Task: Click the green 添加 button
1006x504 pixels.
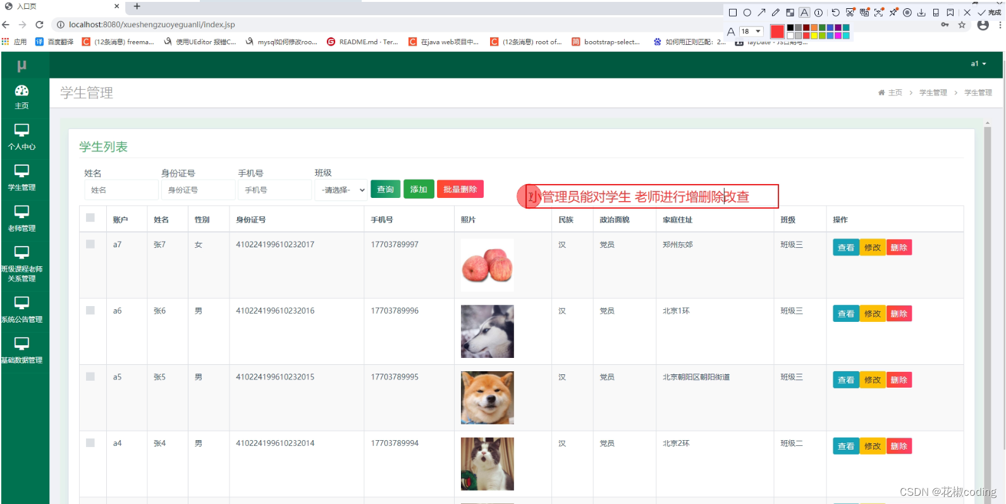Action: pyautogui.click(x=419, y=189)
